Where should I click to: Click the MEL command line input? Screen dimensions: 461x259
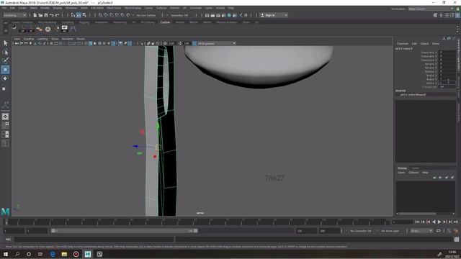[x=94, y=240]
